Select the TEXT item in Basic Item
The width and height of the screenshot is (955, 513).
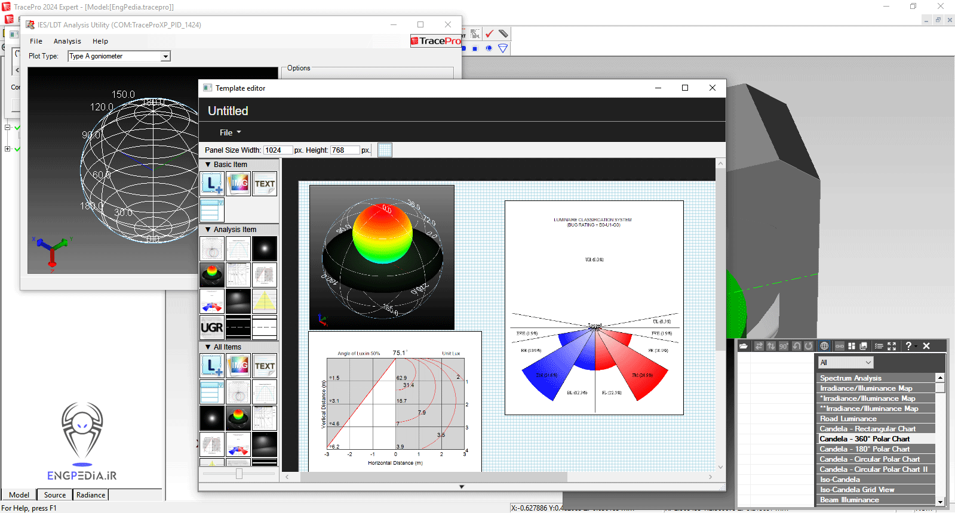click(x=265, y=184)
